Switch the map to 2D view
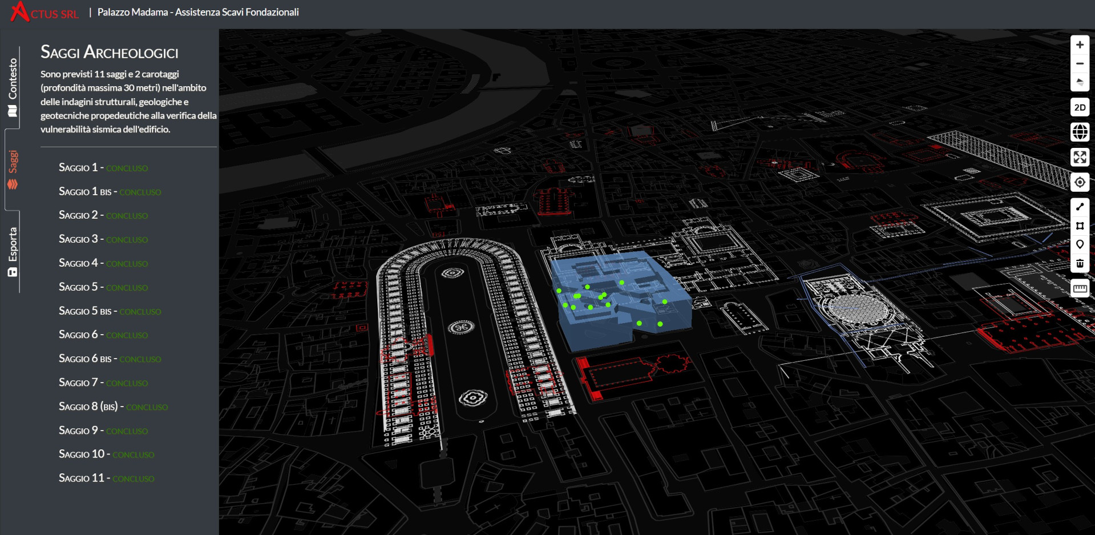 coord(1080,107)
